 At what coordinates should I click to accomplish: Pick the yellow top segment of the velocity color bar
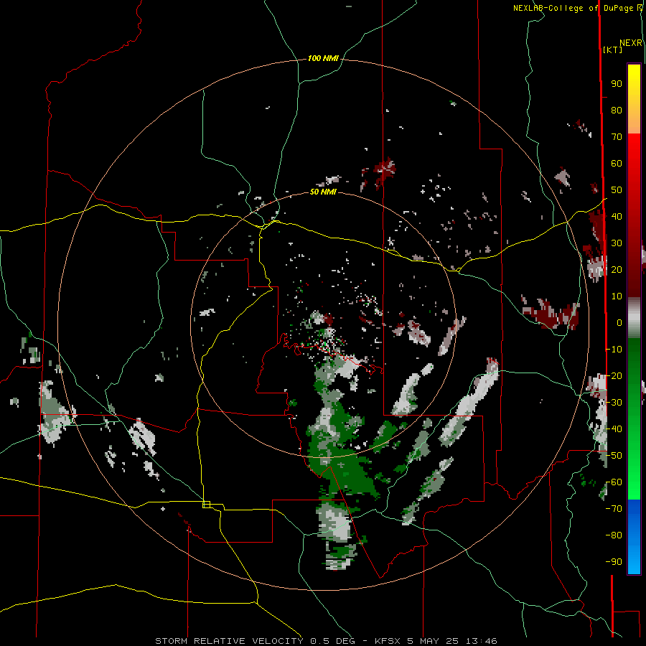pyautogui.click(x=634, y=99)
